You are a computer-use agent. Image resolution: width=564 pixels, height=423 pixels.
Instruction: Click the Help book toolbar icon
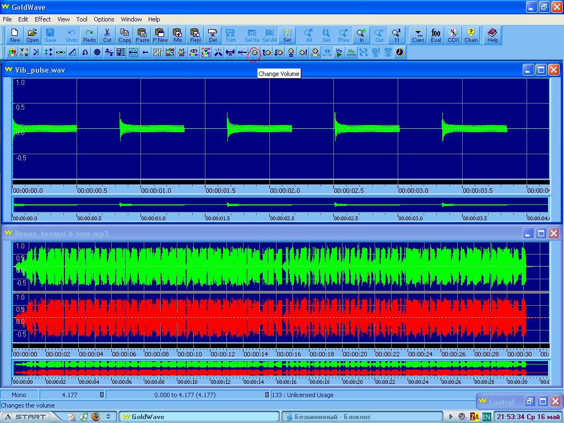(x=492, y=35)
